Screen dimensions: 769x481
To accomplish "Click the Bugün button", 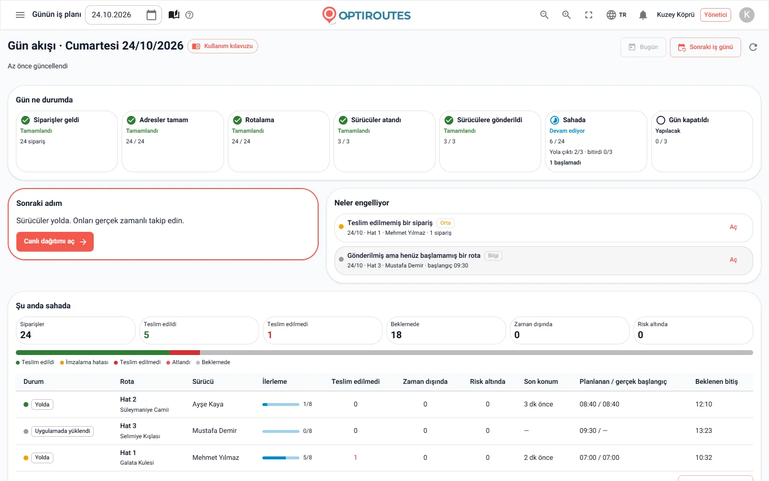I will coord(643,47).
